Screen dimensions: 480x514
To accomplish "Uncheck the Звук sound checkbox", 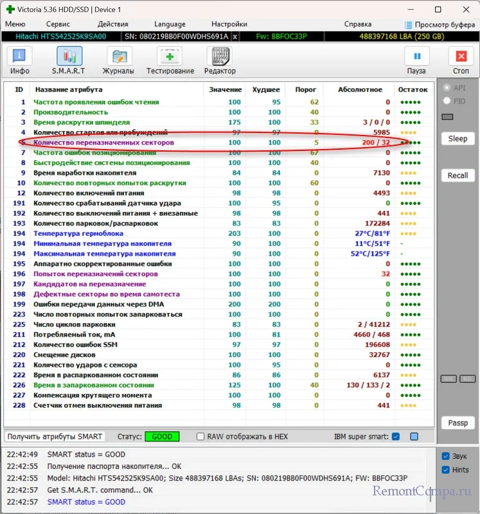I will tap(446, 456).
